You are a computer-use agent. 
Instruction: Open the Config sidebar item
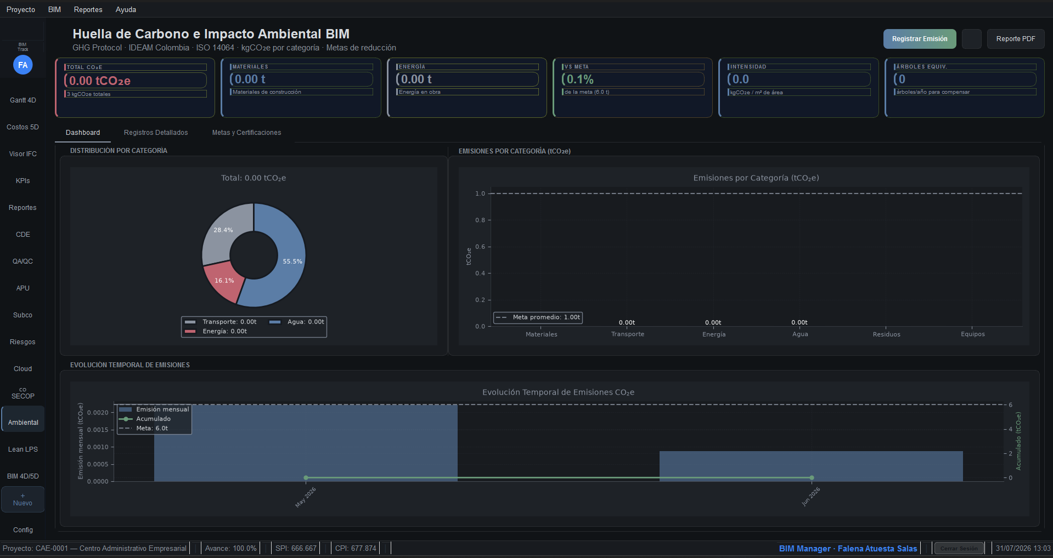pyautogui.click(x=22, y=530)
